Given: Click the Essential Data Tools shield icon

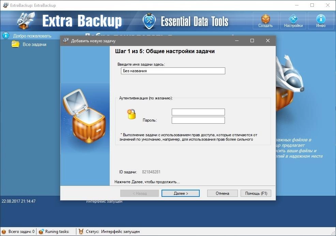Looking at the screenshot, I should point(149,21).
